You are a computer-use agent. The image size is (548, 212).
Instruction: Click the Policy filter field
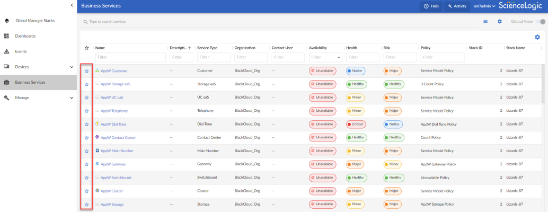[443, 57]
